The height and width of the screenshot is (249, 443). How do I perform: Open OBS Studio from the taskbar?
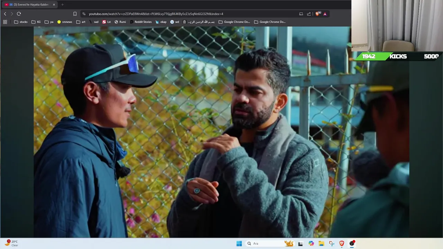(352, 243)
